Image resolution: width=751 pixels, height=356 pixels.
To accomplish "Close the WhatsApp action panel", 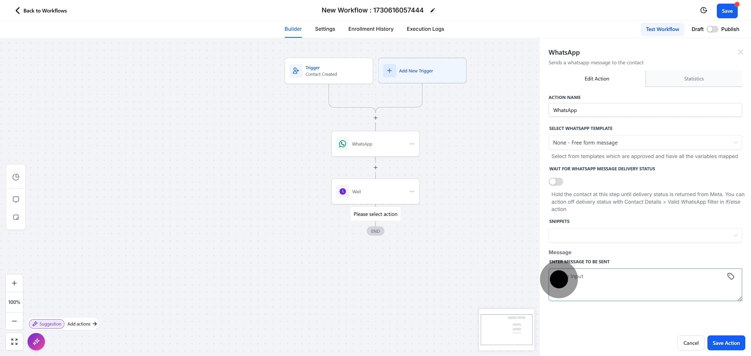I will [741, 52].
